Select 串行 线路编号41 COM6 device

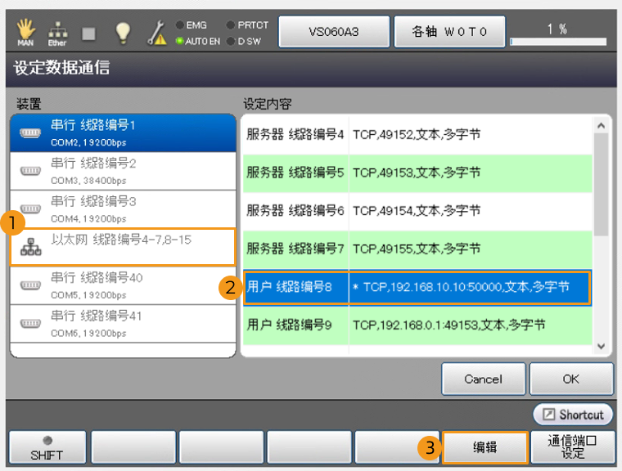[x=123, y=324]
